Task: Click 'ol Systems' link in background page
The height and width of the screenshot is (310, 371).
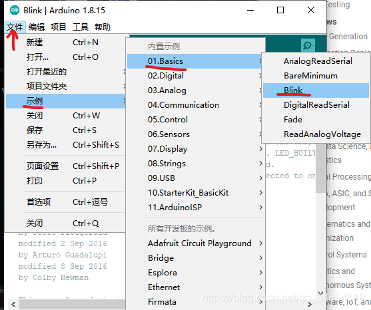Action: coord(347,255)
